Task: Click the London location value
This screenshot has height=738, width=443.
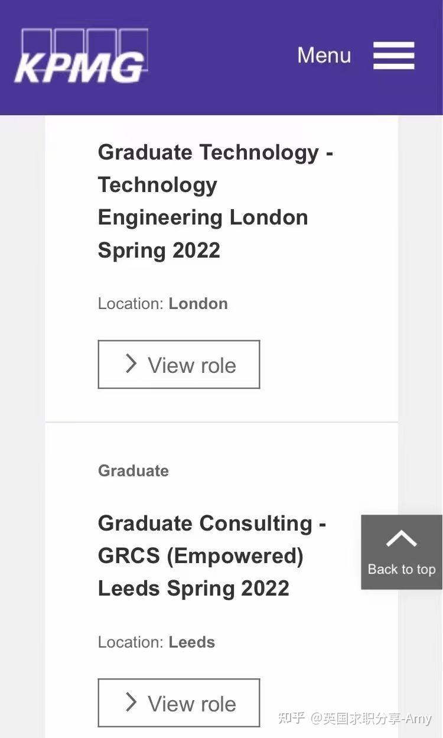Action: click(198, 304)
